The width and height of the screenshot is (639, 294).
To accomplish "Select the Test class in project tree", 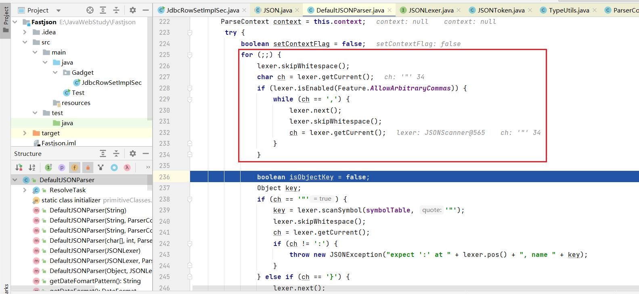I will pyautogui.click(x=74, y=92).
